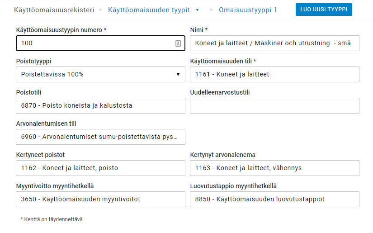Select the Käyttöomaisuuden tili field with 1161
Screen dimensions: 373x233
[x=274, y=75]
